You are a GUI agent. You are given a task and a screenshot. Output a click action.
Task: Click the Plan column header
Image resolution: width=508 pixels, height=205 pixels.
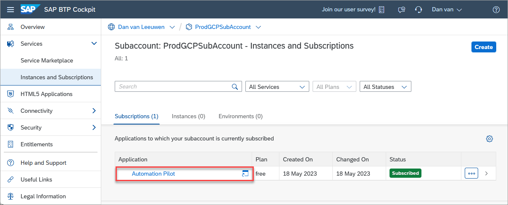(266, 159)
